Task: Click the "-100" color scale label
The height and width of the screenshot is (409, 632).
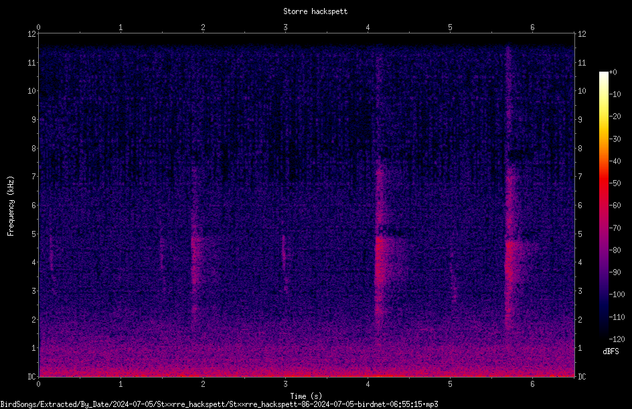Action: (617, 295)
